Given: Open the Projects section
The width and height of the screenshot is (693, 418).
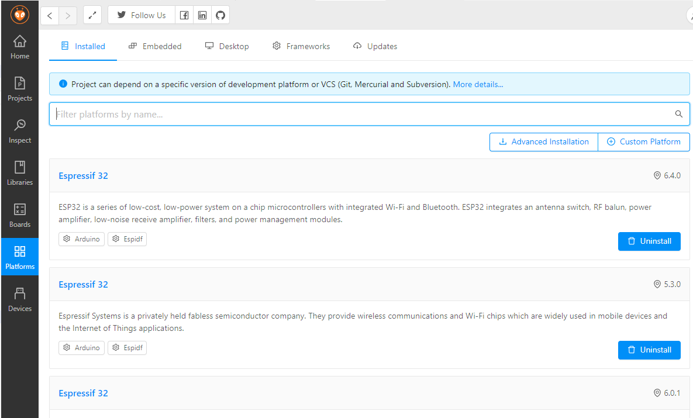Looking at the screenshot, I should pos(20,89).
